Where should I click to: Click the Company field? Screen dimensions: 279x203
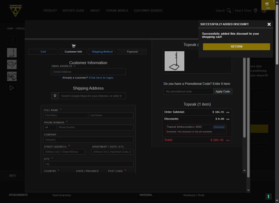88,139
